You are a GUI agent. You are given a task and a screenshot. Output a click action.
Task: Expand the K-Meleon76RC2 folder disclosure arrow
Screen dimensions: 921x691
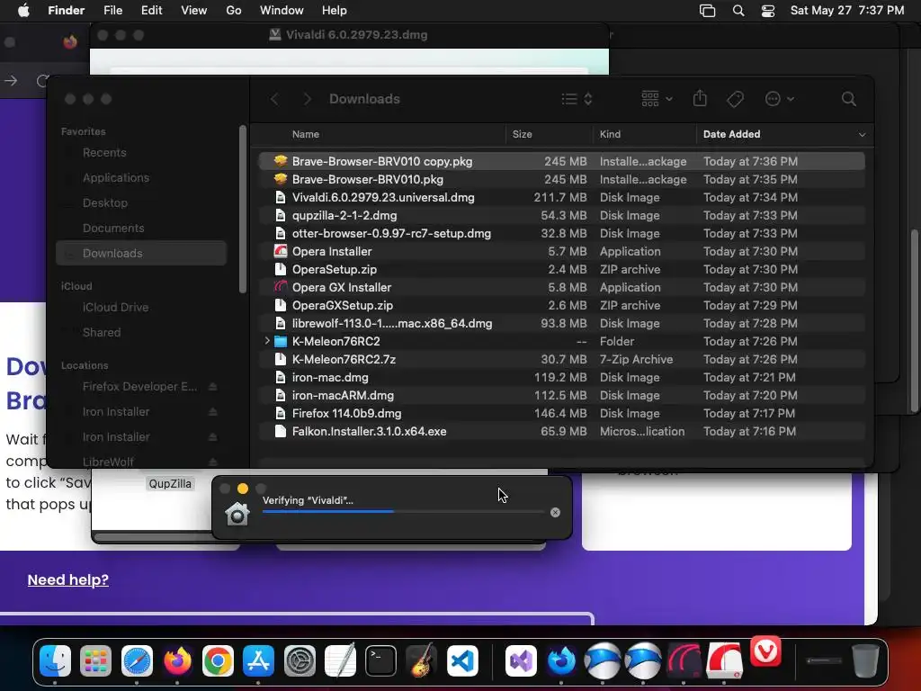[267, 341]
